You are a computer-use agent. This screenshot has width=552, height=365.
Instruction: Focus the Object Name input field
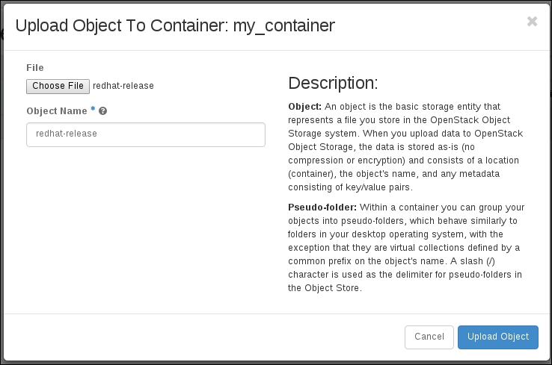click(x=146, y=134)
